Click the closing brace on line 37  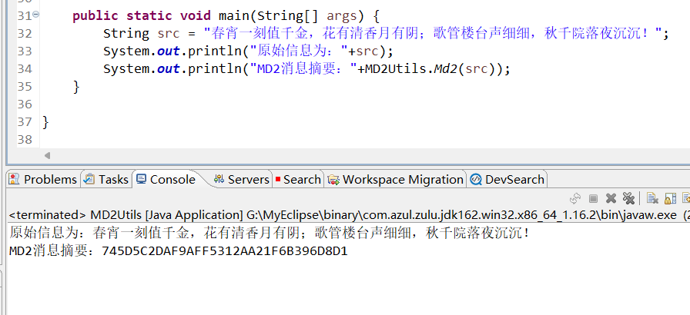click(x=45, y=121)
